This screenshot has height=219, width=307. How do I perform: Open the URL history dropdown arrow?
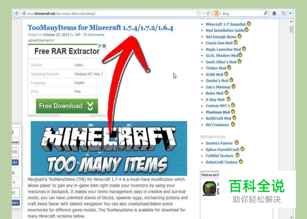coord(204,13)
